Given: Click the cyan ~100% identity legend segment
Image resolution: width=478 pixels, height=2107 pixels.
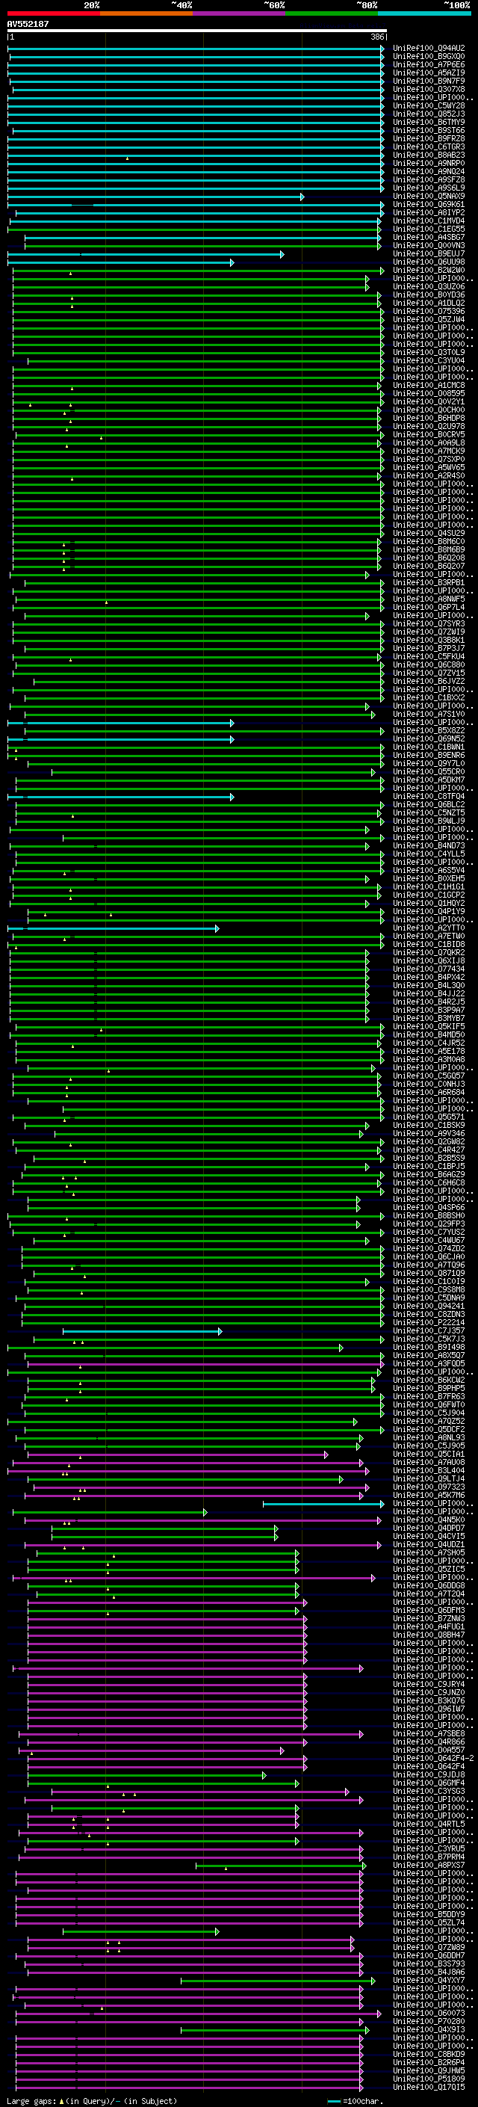Looking at the screenshot, I should [424, 13].
